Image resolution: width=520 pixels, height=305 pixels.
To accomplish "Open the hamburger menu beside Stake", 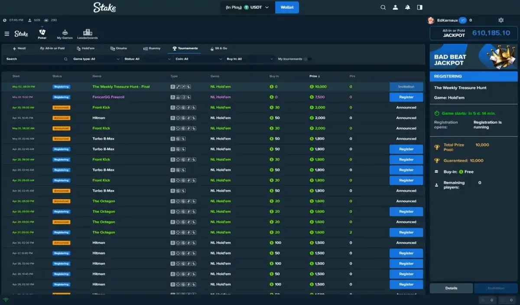I will click(7, 34).
